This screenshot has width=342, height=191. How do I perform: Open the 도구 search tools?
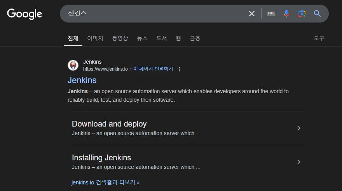tap(319, 38)
